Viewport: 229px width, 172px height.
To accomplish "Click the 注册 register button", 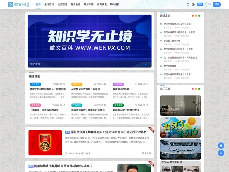I will 209,4.
